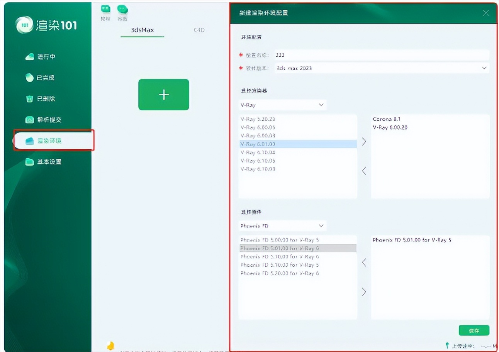Choose Phoenix FD 5.10.00 for V-Ray 5
499x352 pixels.
click(298, 265)
